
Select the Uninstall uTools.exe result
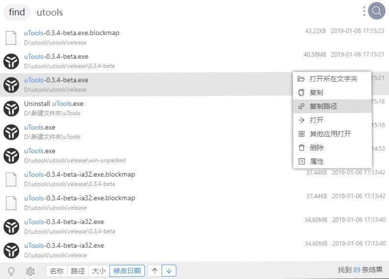click(54, 104)
